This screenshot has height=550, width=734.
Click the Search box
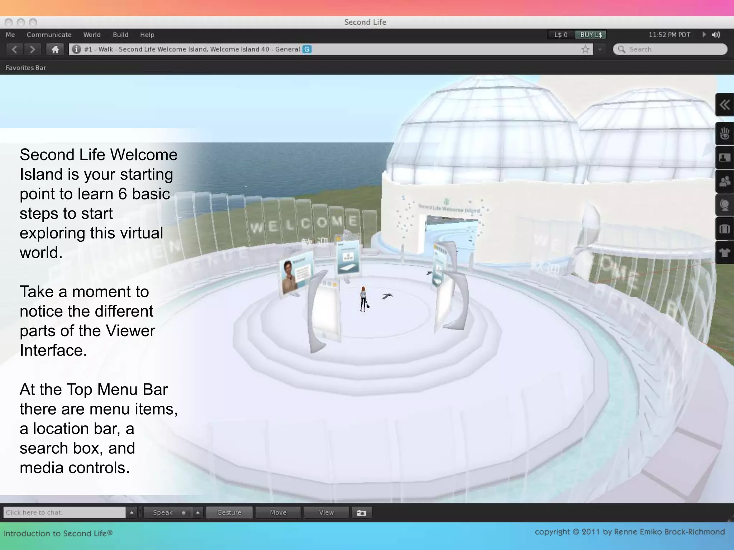point(670,49)
